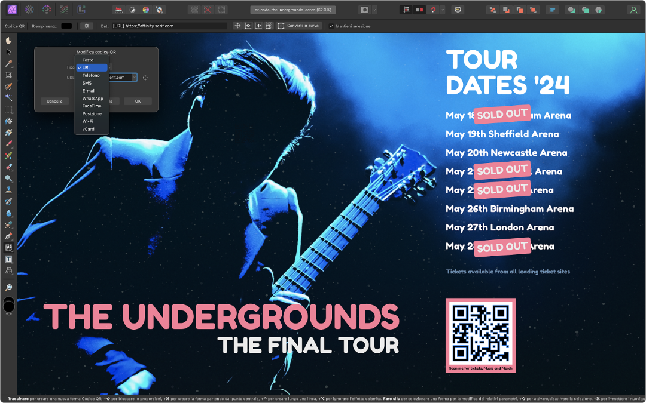This screenshot has width=646, height=403.
Task: Select the Hand (pan) tool
Action: click(8, 41)
